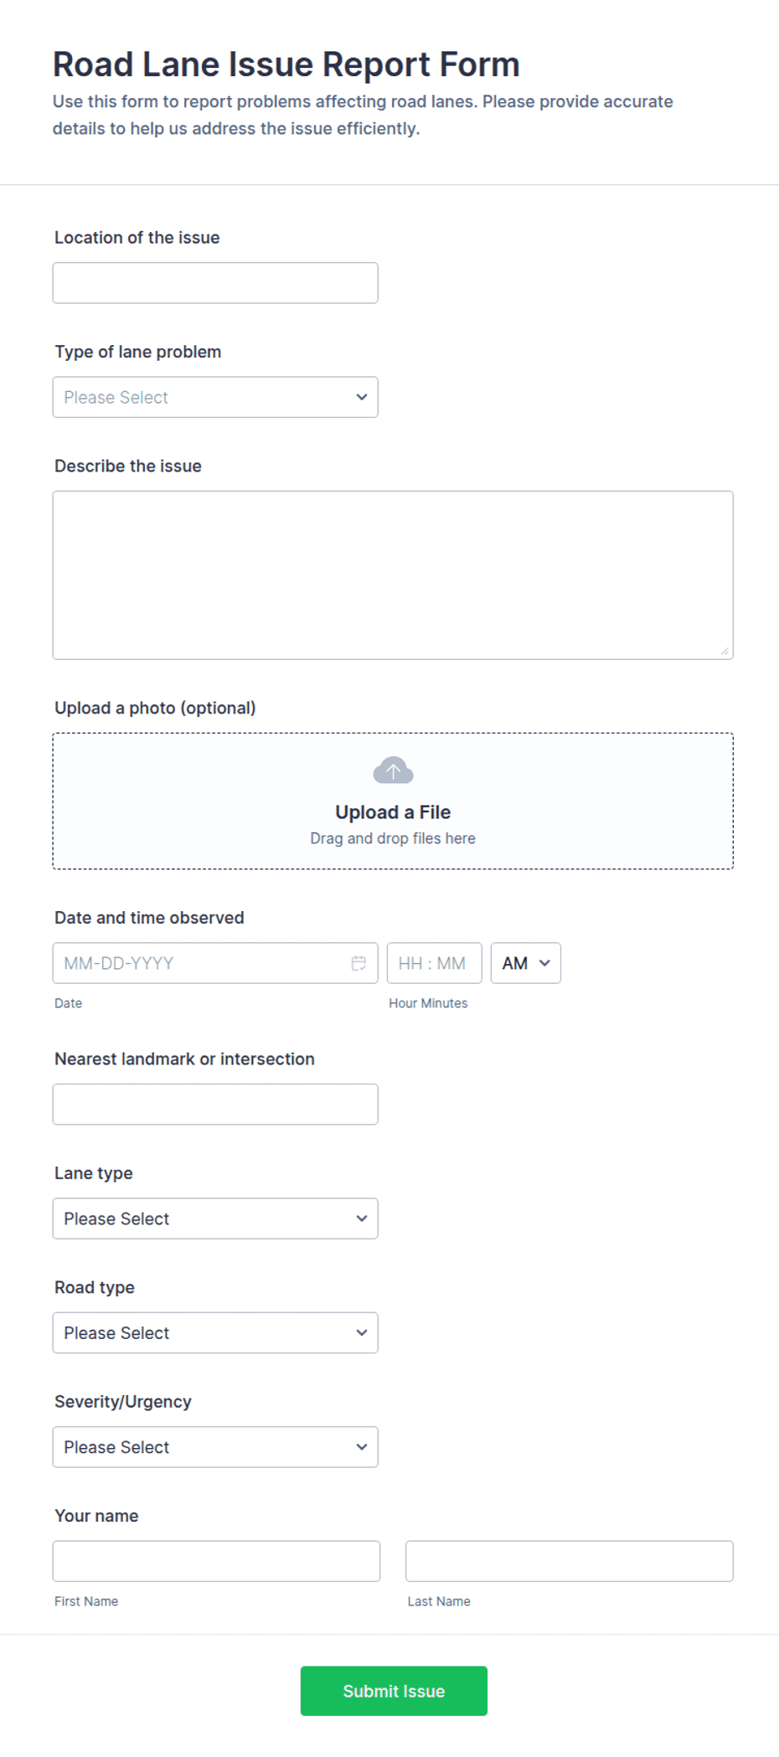
Task: Focus the Nearest landmark or intersection field
Action: [x=215, y=1105]
